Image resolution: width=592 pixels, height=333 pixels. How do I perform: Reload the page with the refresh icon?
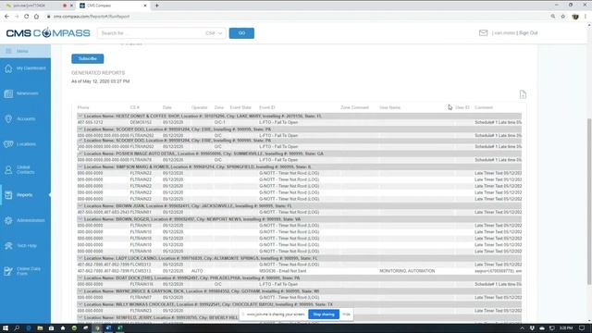click(x=27, y=17)
